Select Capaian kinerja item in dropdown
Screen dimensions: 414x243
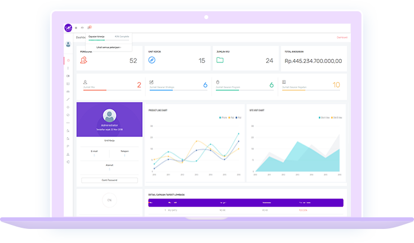(x=97, y=36)
